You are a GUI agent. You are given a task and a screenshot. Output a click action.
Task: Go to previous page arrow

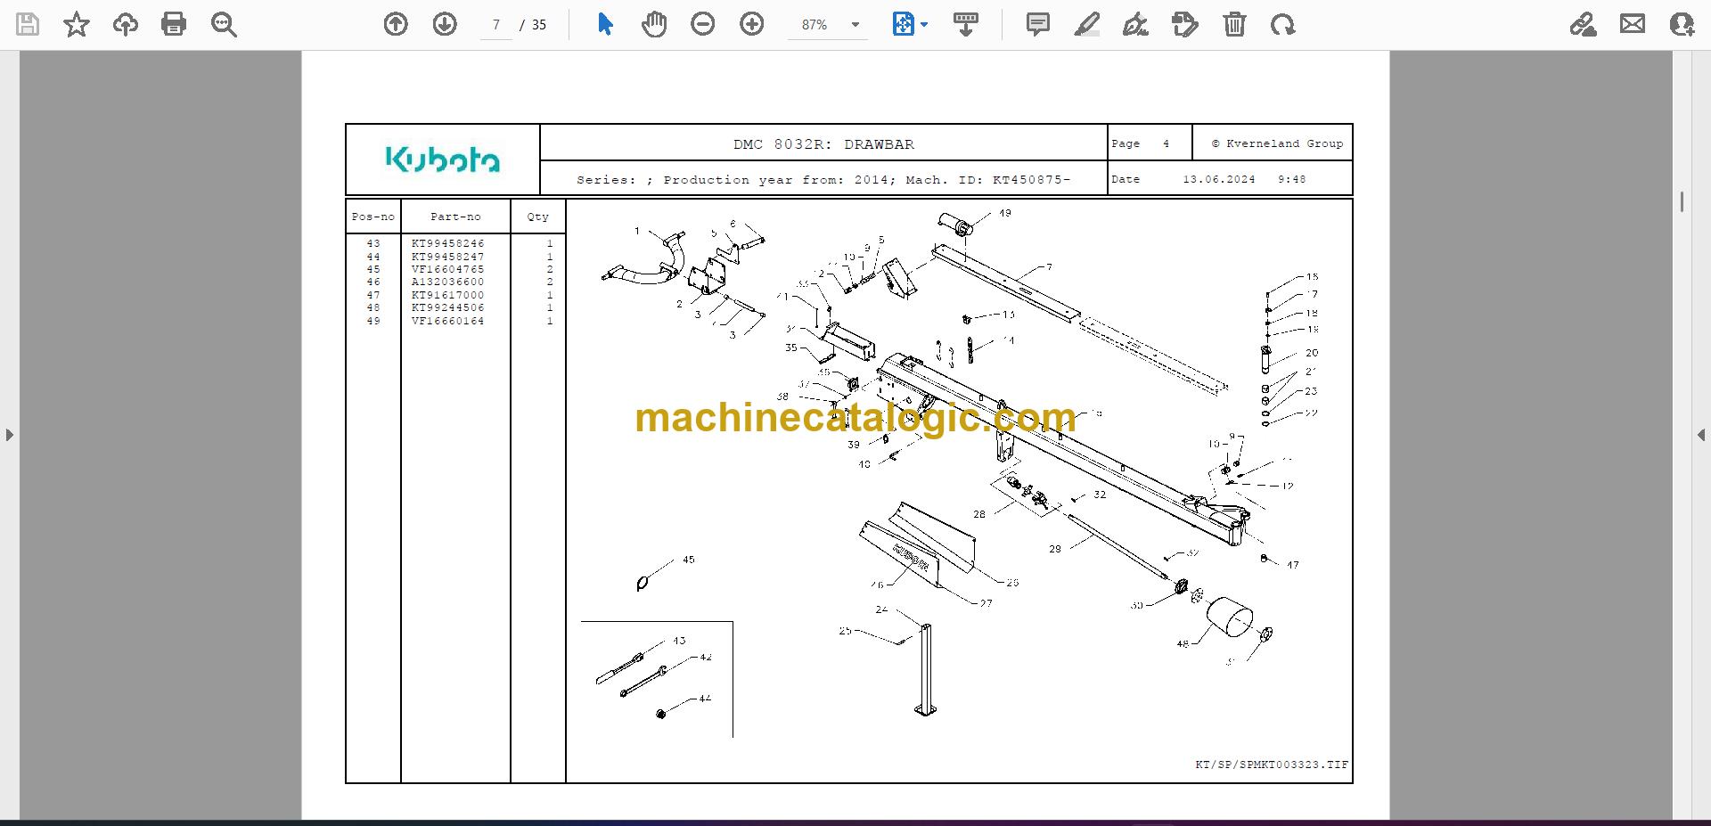click(396, 24)
